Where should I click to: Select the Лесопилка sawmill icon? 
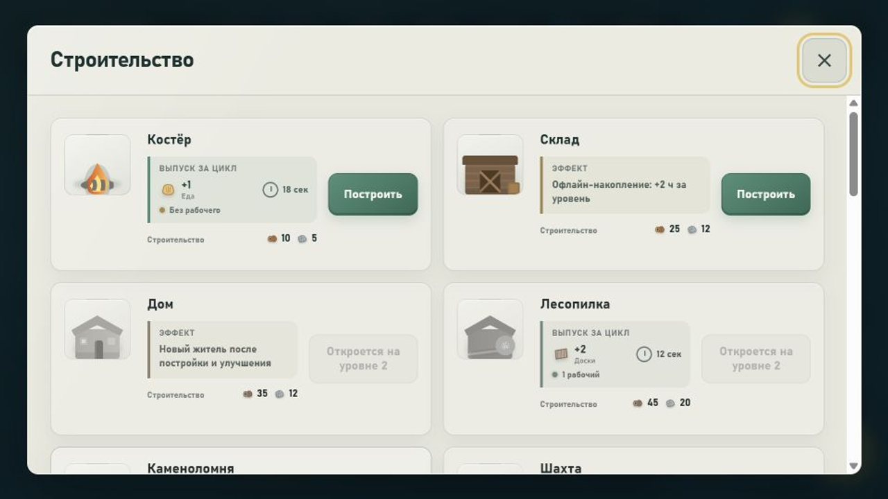click(x=490, y=329)
